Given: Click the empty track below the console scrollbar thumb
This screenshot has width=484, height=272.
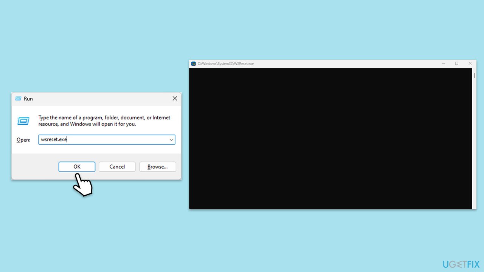Looking at the screenshot, I should coord(475,144).
